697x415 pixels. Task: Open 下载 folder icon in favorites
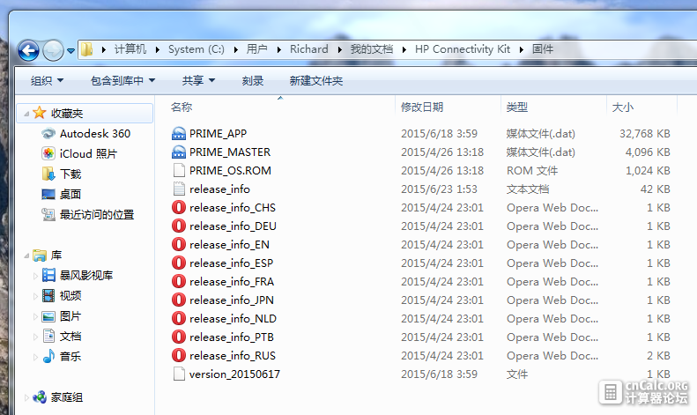tap(48, 174)
